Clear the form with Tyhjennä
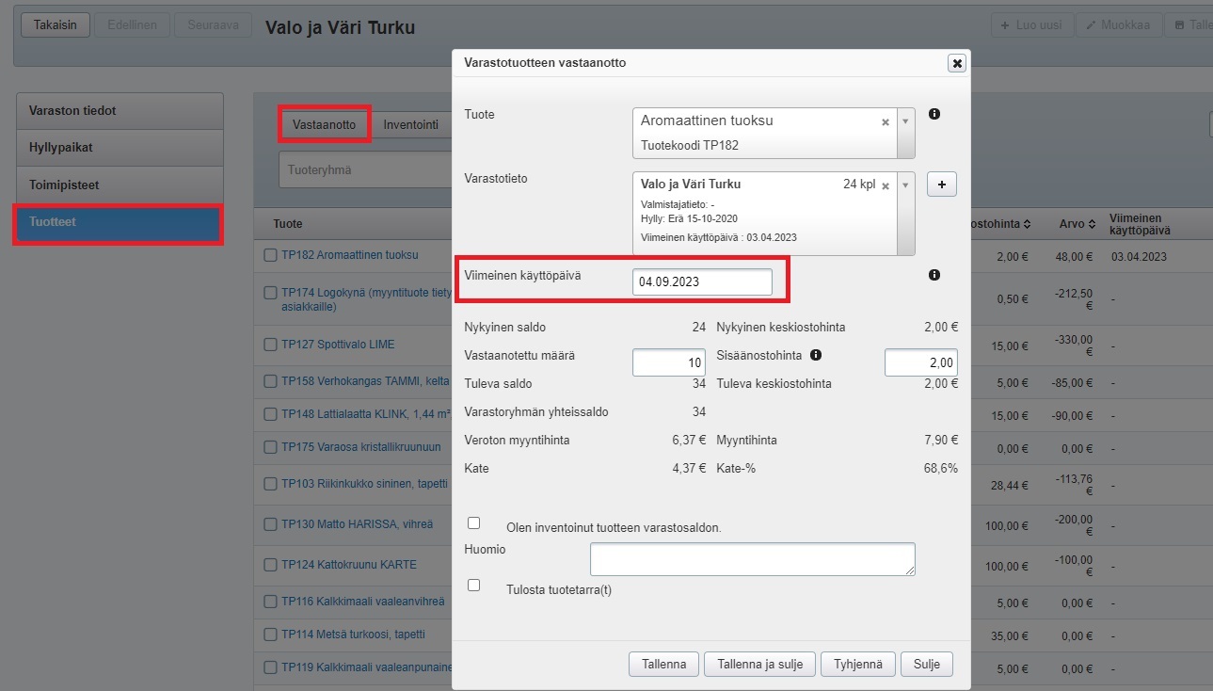Viewport: 1213px width, 691px height. click(858, 664)
